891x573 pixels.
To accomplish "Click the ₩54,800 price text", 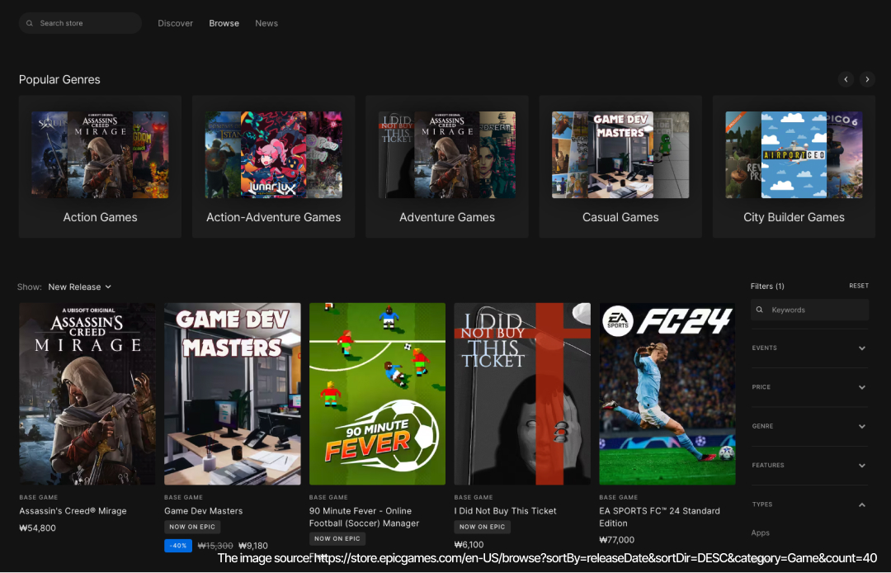I will (37, 528).
